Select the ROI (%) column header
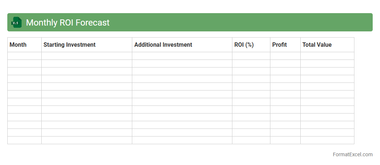The height and width of the screenshot is (165, 380). 244,45
